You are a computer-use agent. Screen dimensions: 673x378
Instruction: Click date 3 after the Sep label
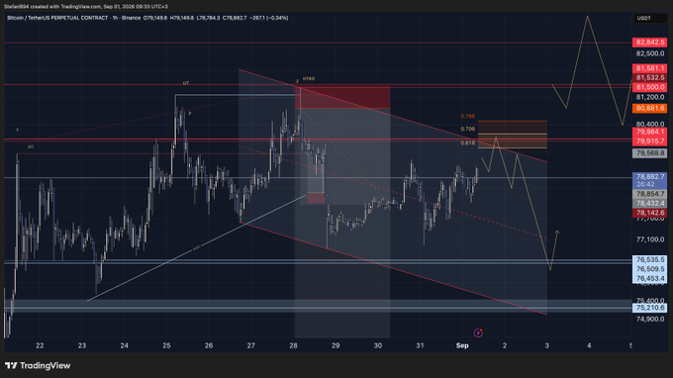546,345
